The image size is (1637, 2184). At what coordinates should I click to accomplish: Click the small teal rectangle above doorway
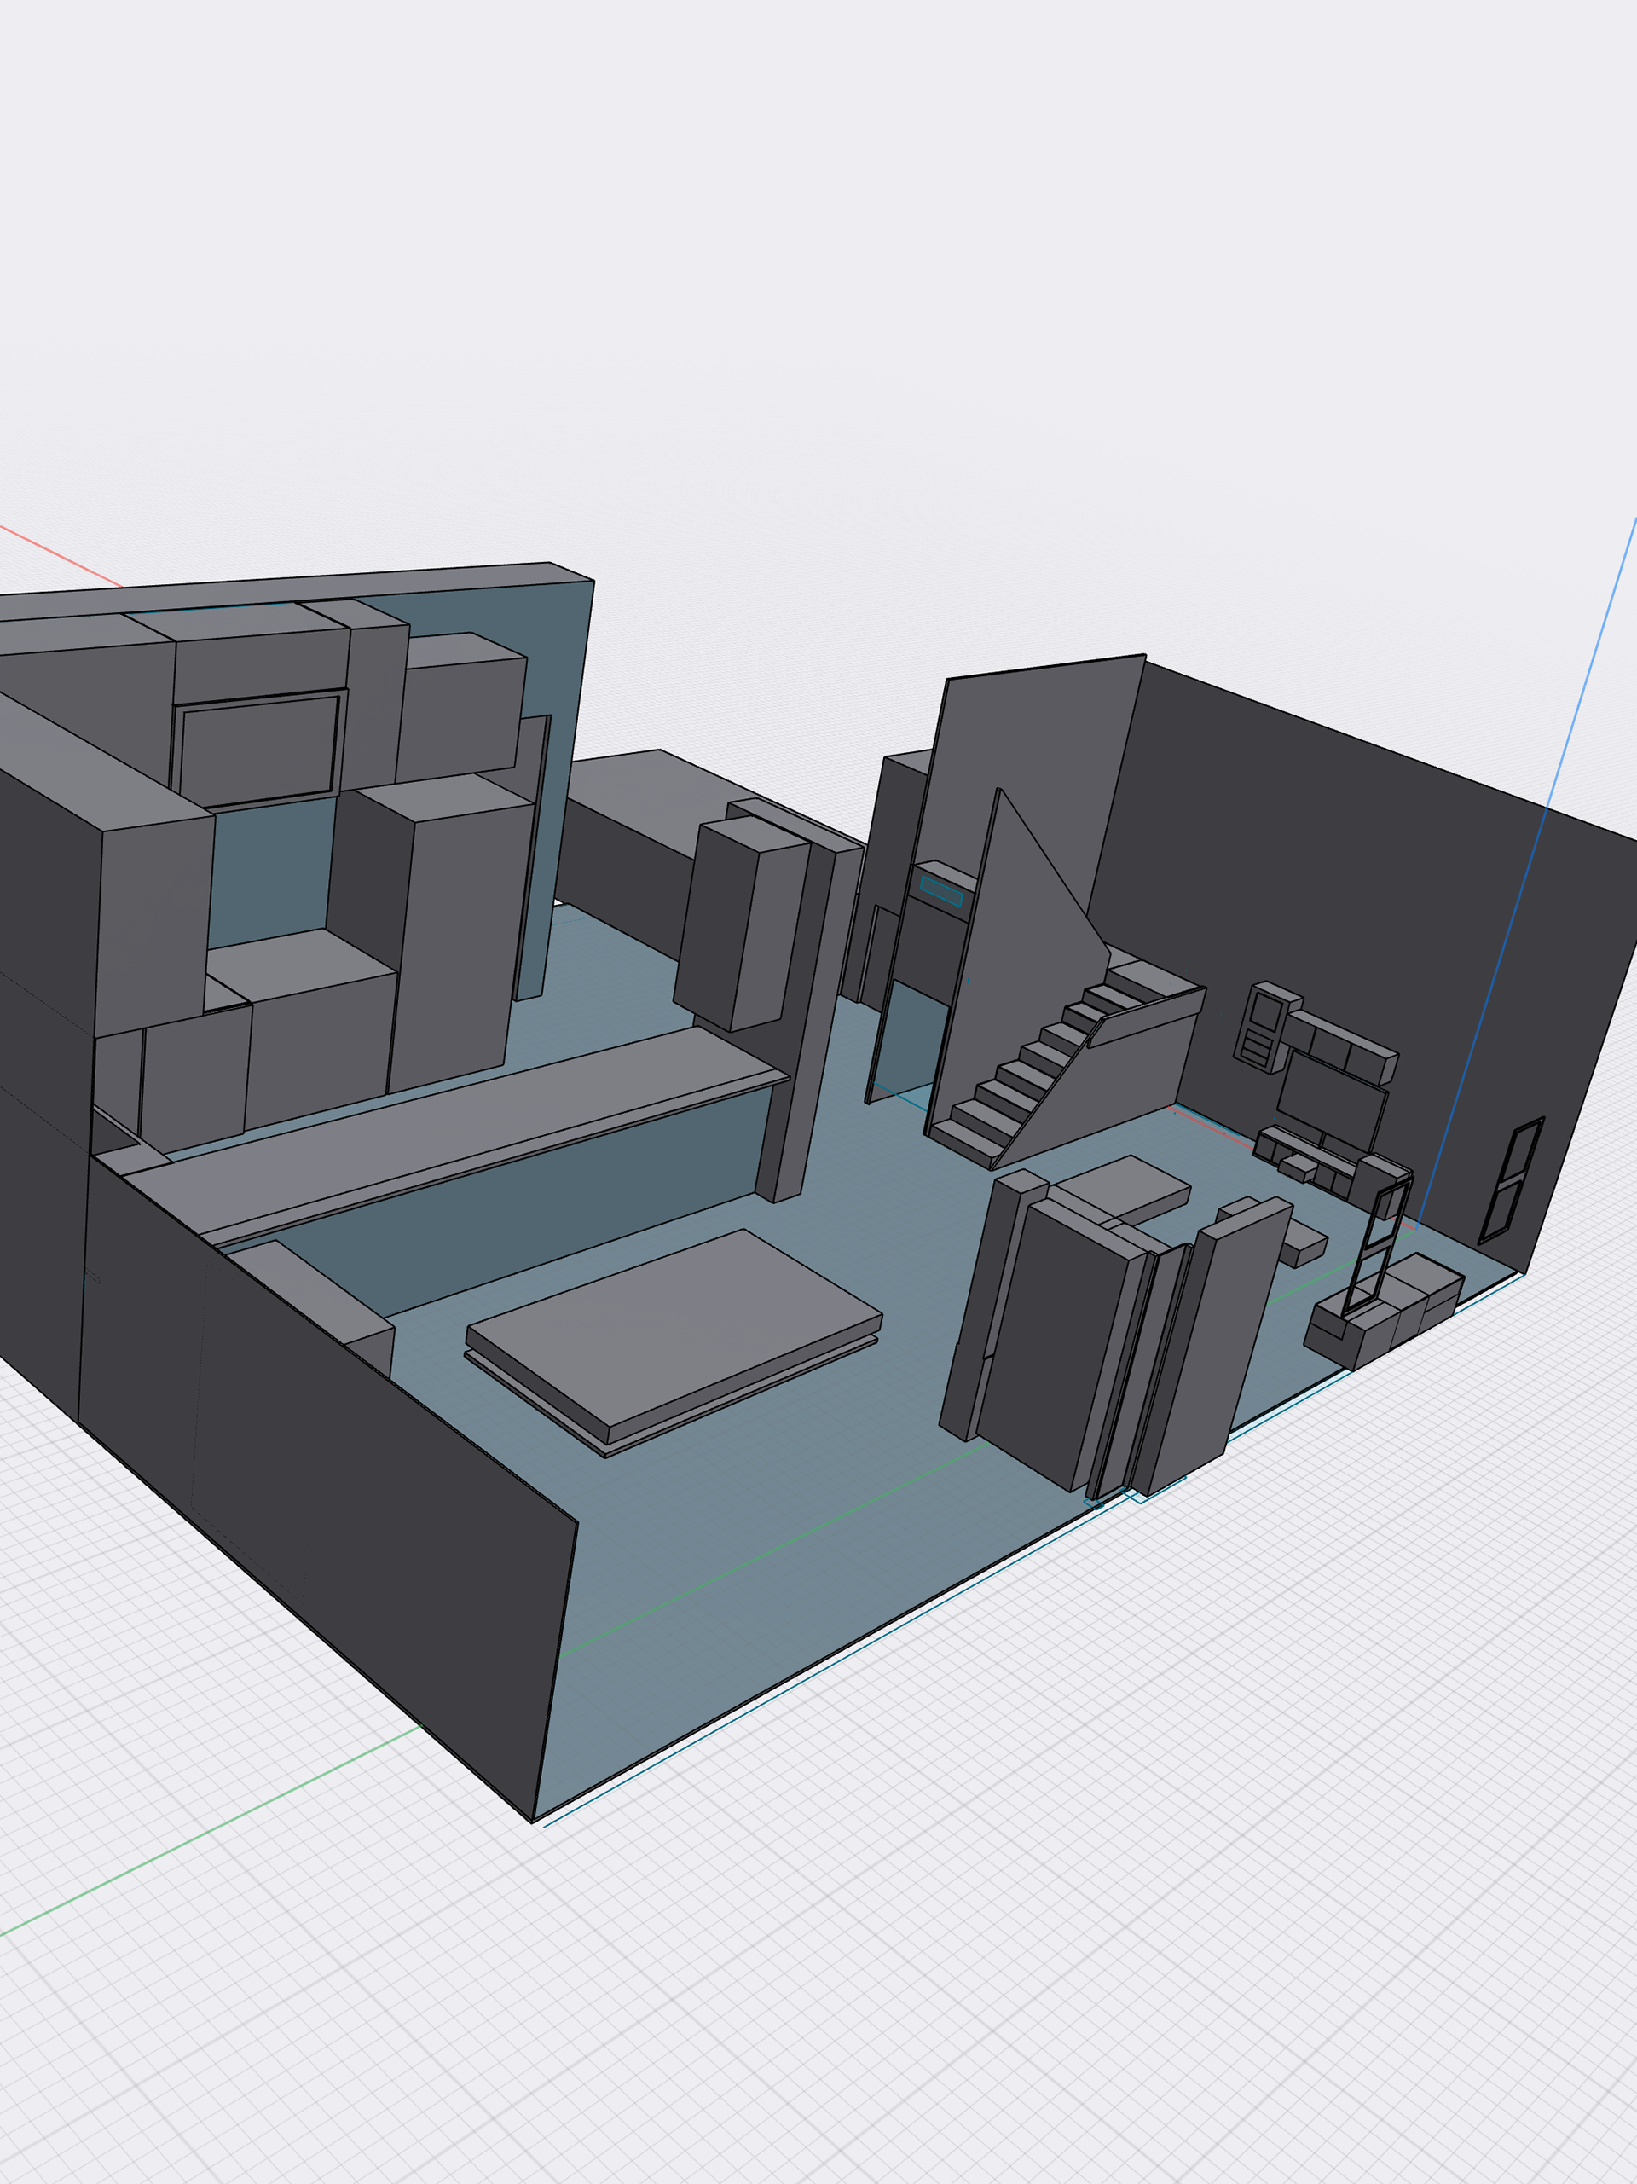[x=941, y=889]
